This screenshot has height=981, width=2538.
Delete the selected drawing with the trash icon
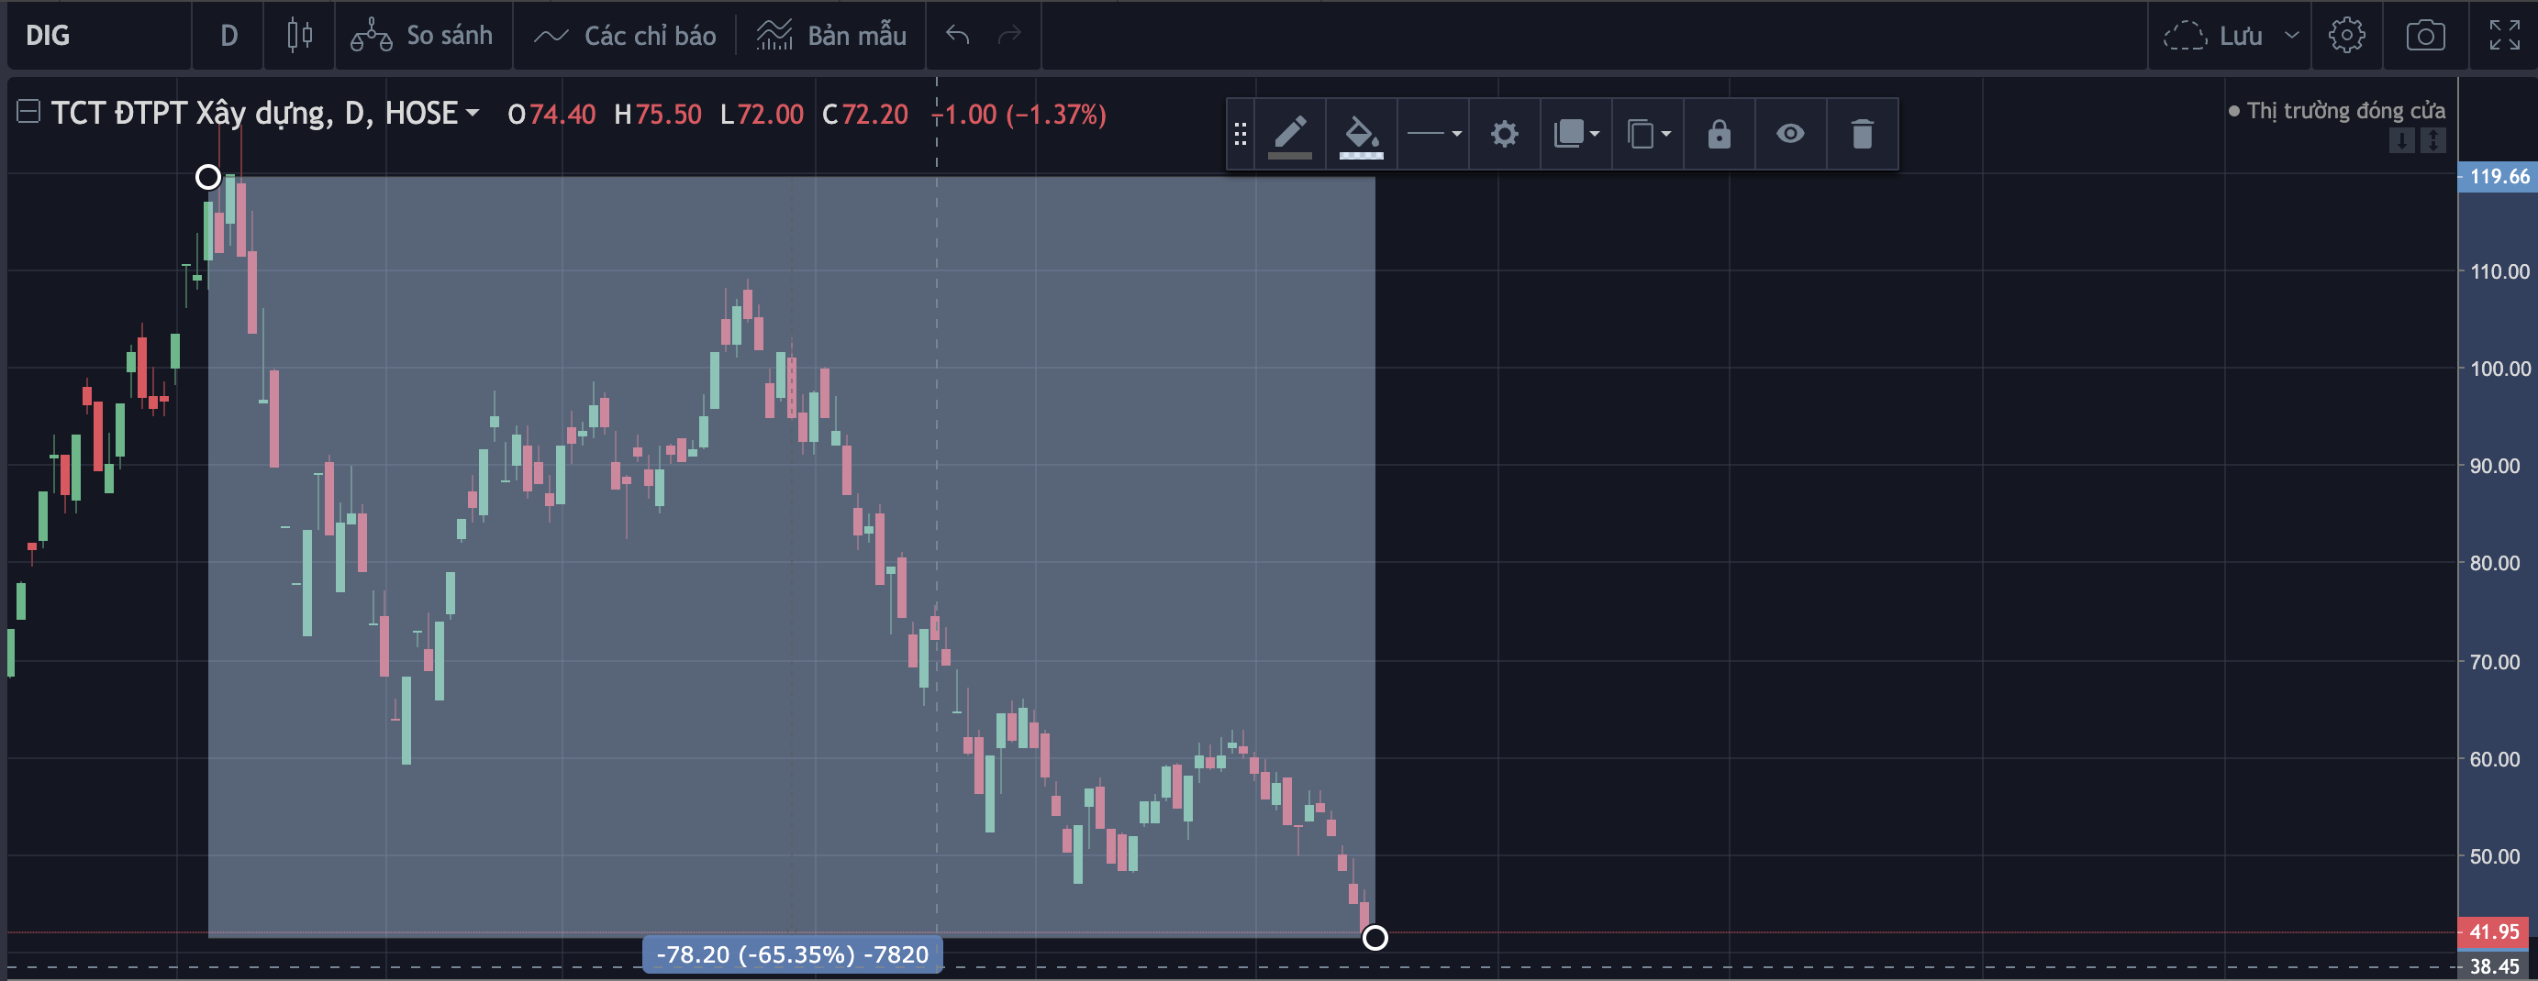1861,134
